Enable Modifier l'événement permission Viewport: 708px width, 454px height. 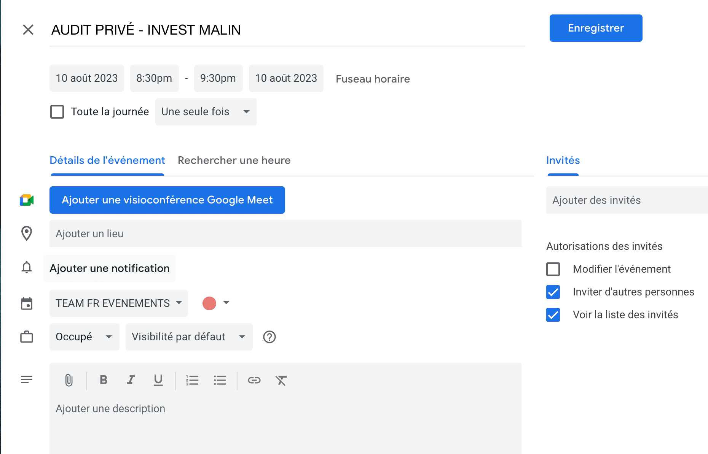[553, 269]
